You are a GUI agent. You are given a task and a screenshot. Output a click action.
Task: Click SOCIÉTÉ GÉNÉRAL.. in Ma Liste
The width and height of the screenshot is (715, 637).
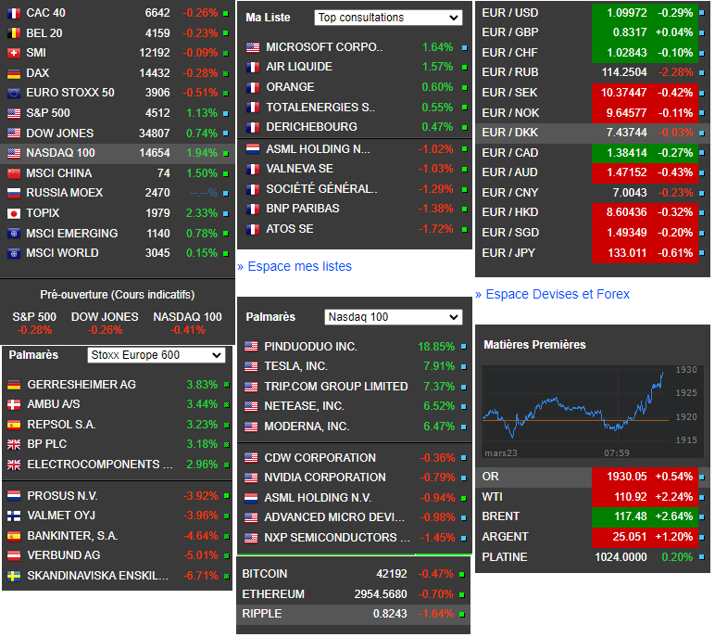pos(321,189)
